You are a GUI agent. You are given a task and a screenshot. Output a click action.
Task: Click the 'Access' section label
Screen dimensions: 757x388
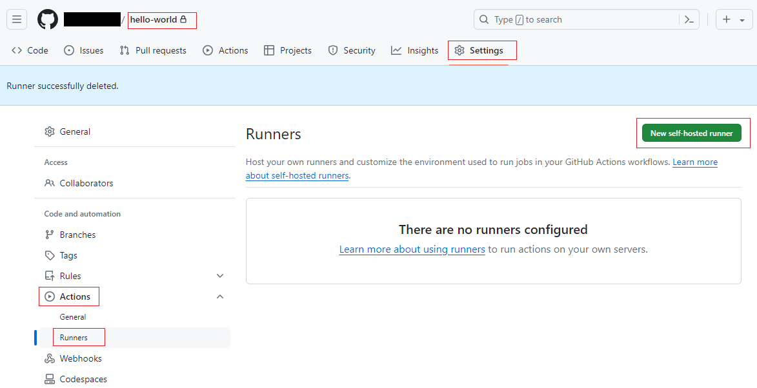coord(56,162)
